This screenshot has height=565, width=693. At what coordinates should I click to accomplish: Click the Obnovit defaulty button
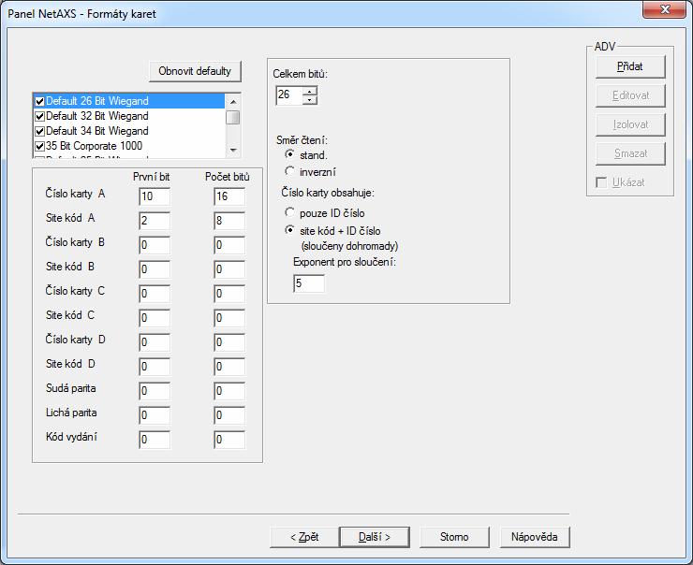point(195,71)
